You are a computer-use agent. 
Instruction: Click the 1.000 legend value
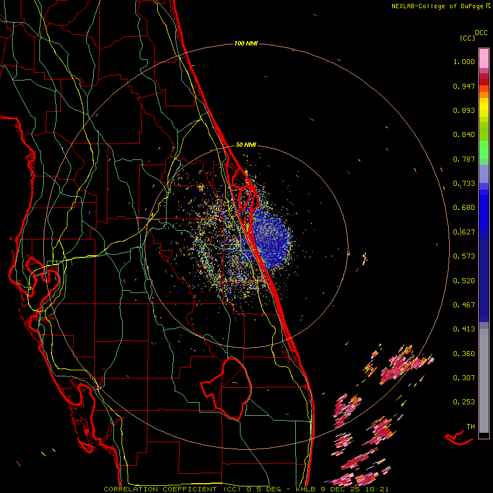click(x=464, y=61)
